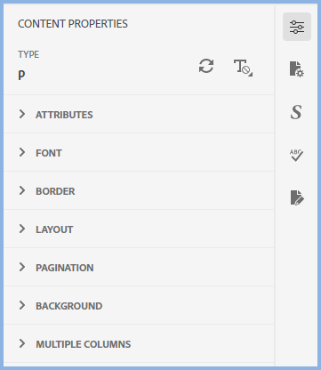
Task: Open the Content Properties sliders icon
Action: tap(297, 27)
